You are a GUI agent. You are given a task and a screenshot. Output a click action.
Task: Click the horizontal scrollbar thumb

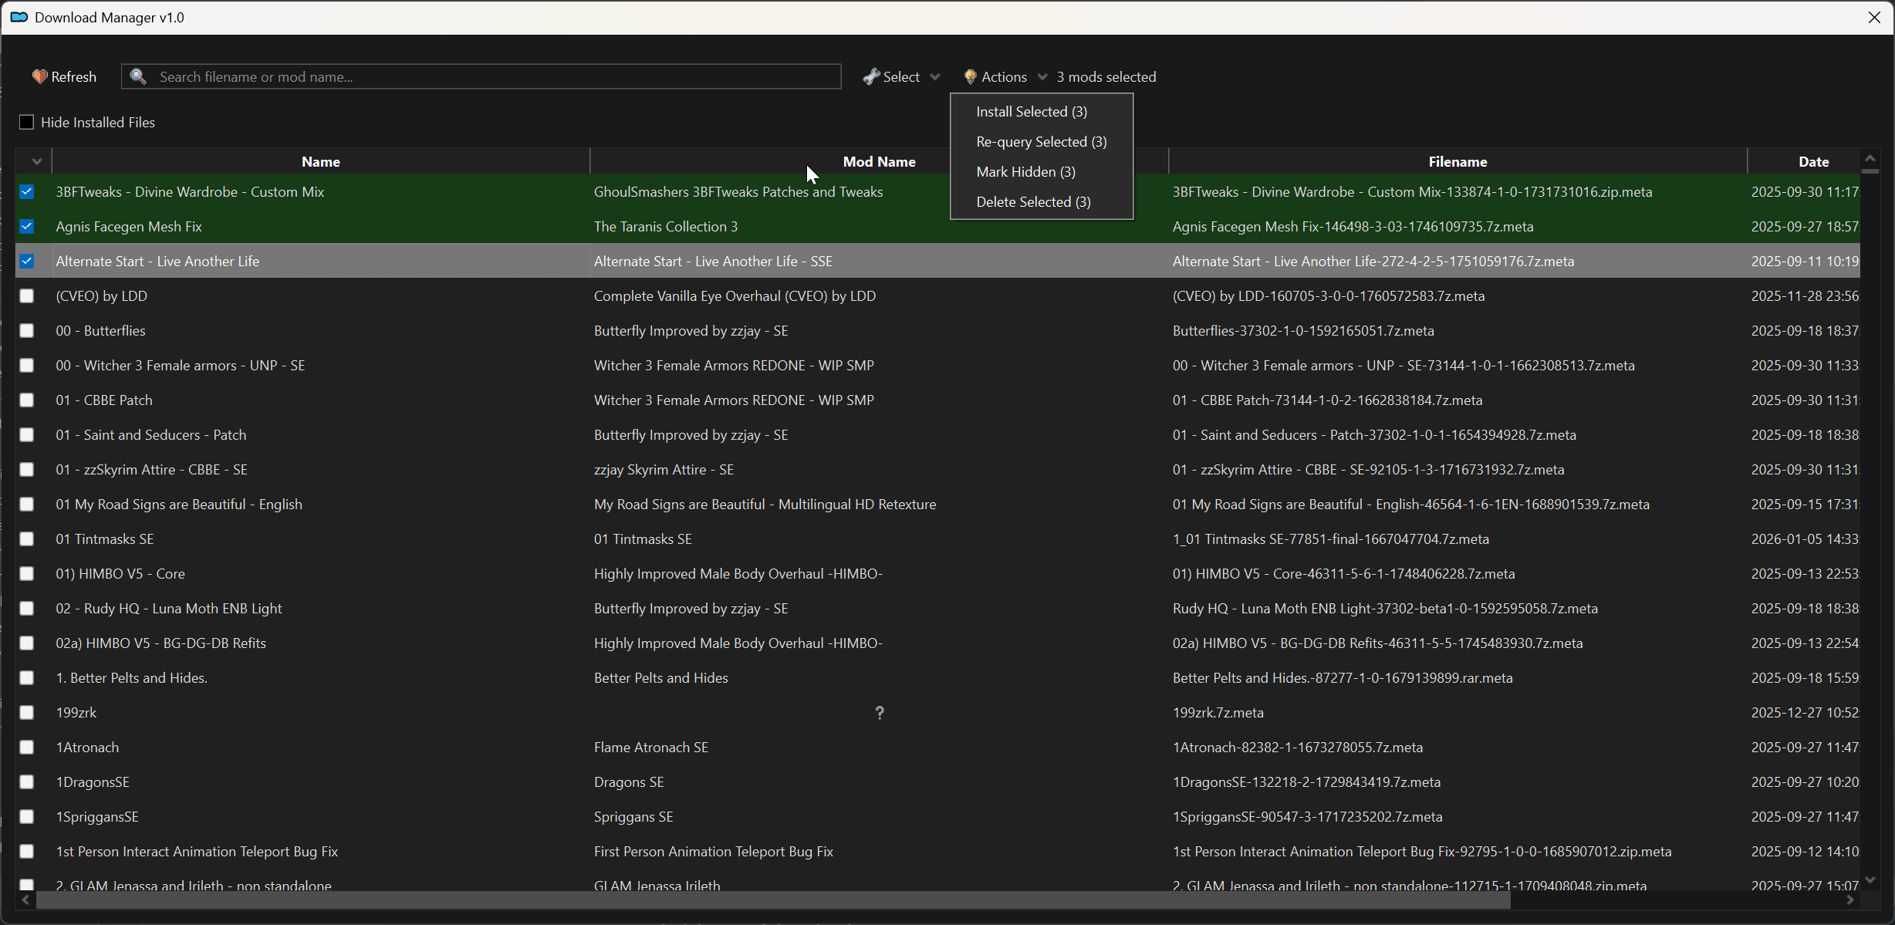(772, 900)
